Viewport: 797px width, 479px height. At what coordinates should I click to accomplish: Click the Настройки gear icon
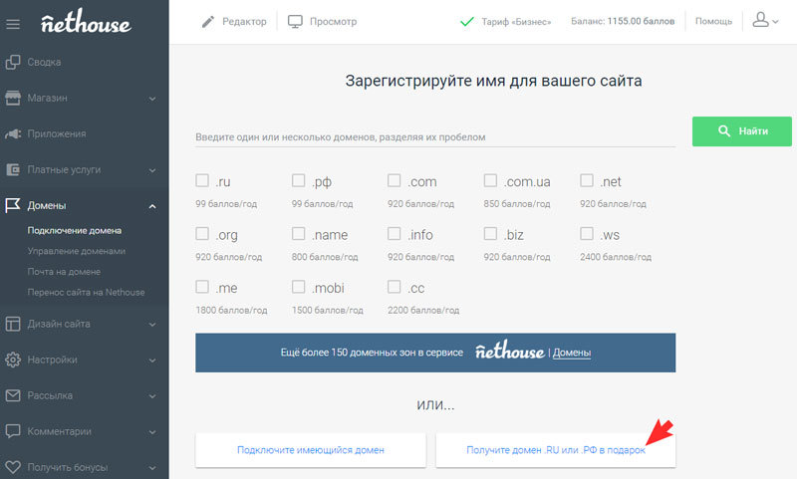pyautogui.click(x=13, y=359)
